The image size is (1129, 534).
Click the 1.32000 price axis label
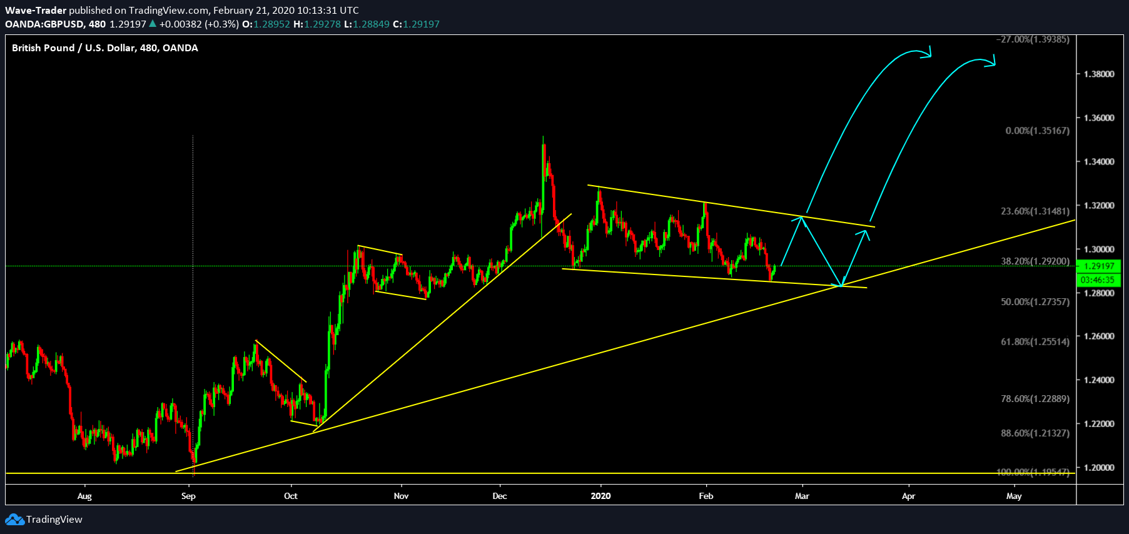[1099, 205]
